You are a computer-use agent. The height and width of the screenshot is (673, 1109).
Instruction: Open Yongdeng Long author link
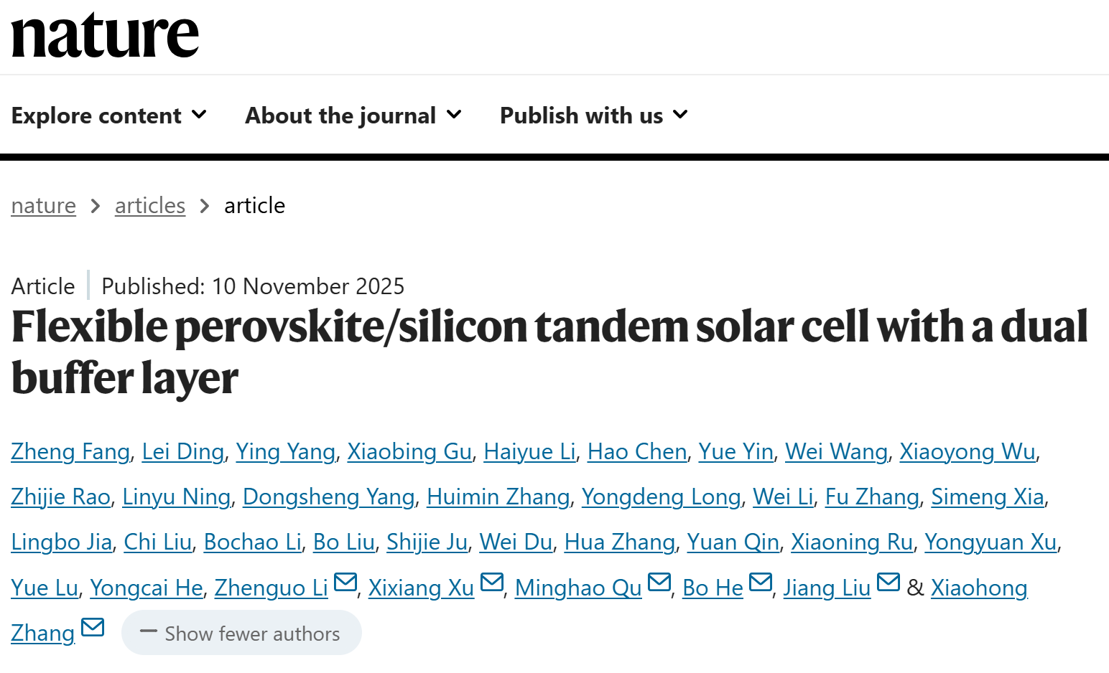661,497
